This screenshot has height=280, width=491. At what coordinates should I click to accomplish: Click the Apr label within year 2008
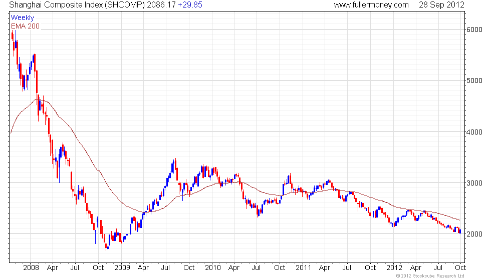(53, 268)
